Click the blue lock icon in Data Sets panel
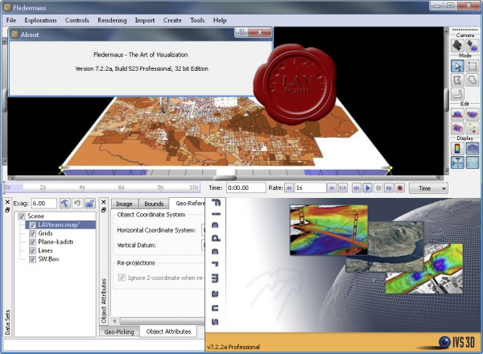This screenshot has height=354, width=483. tap(89, 204)
